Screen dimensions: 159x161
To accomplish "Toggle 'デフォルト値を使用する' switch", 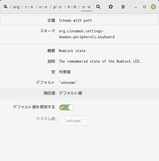I will [x=67, y=107].
